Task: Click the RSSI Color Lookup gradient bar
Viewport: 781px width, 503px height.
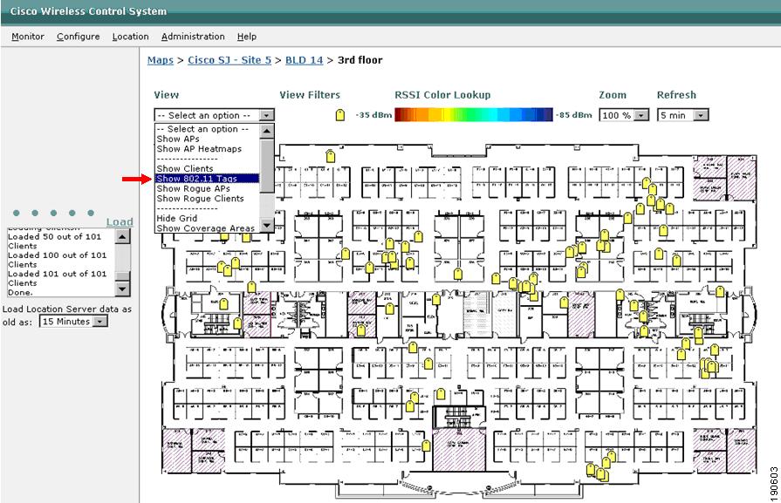Action: coord(474,115)
